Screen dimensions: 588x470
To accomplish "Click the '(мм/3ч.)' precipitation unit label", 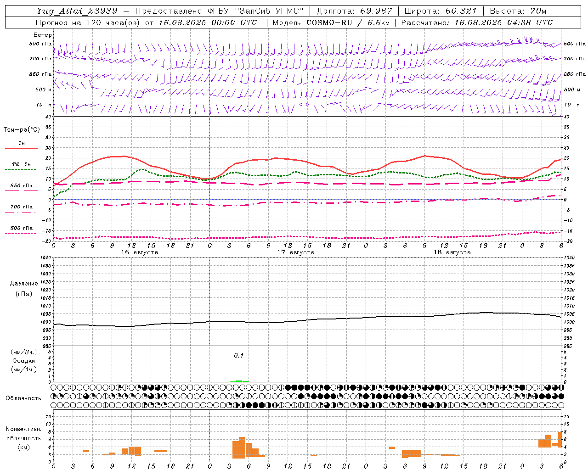I will click(x=24, y=352).
